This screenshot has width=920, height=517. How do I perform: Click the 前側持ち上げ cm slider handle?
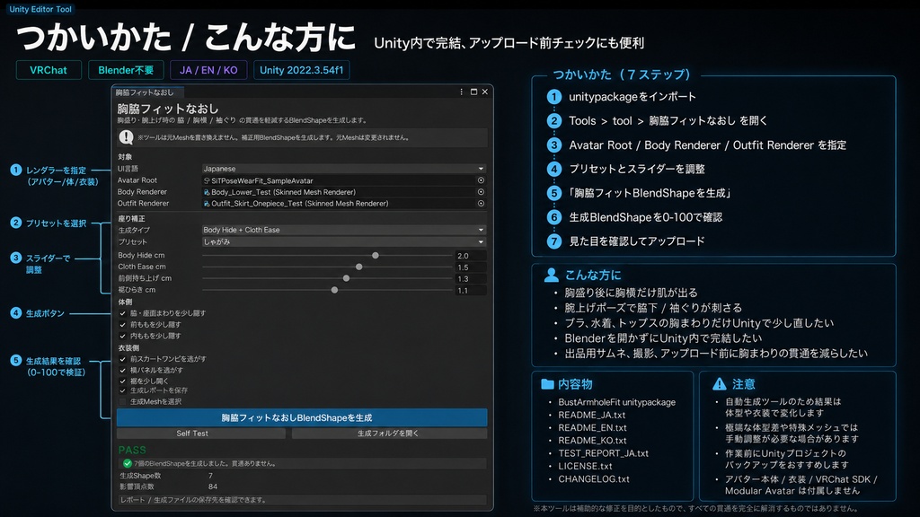pos(346,278)
